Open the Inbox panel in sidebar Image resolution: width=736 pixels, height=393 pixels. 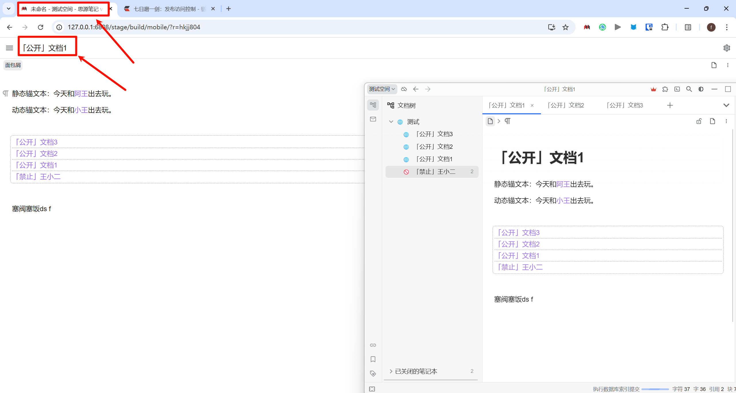pyautogui.click(x=373, y=119)
